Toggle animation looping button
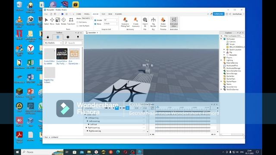Image resolution: width=276 pixels, height=155 pixels. (128, 108)
